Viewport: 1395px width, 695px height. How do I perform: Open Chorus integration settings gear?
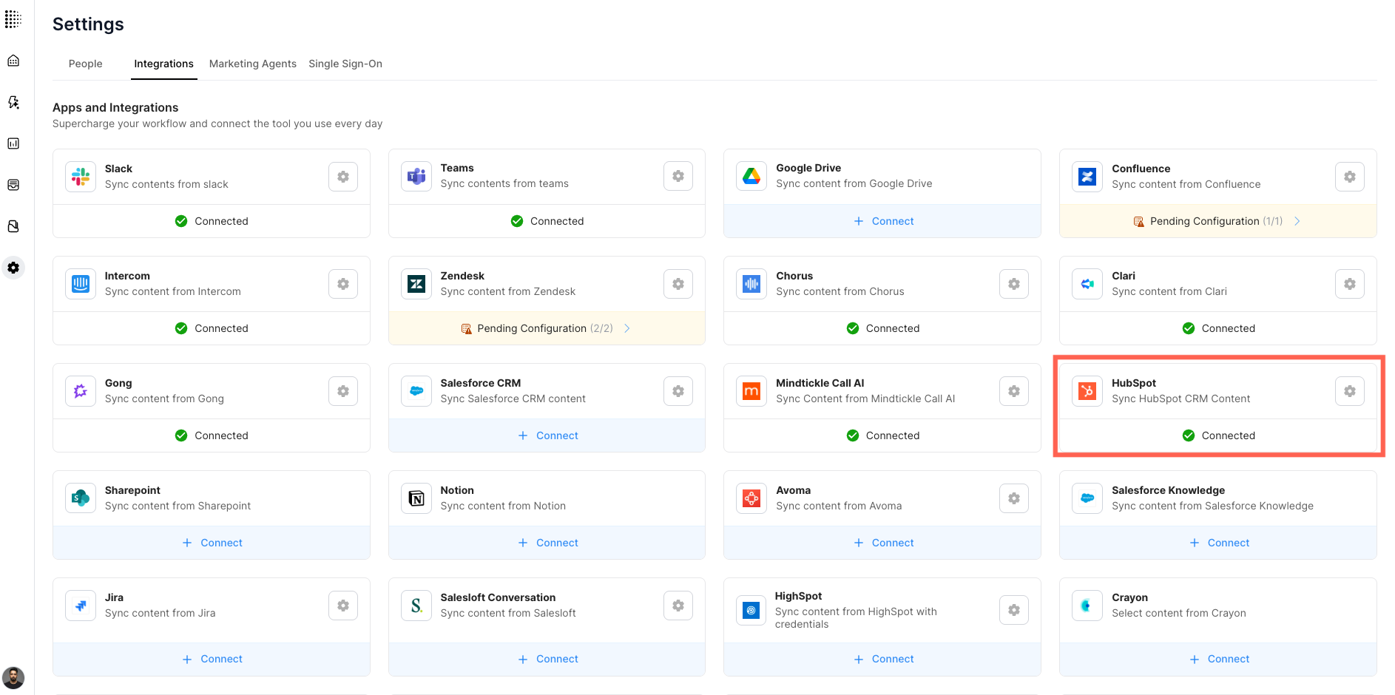click(x=1014, y=284)
